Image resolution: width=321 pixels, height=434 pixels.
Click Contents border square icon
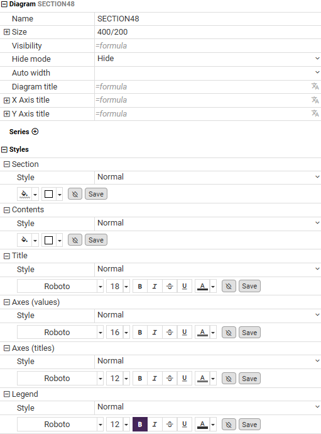coord(48,240)
